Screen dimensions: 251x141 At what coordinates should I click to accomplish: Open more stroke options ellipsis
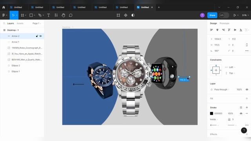coord(247,125)
